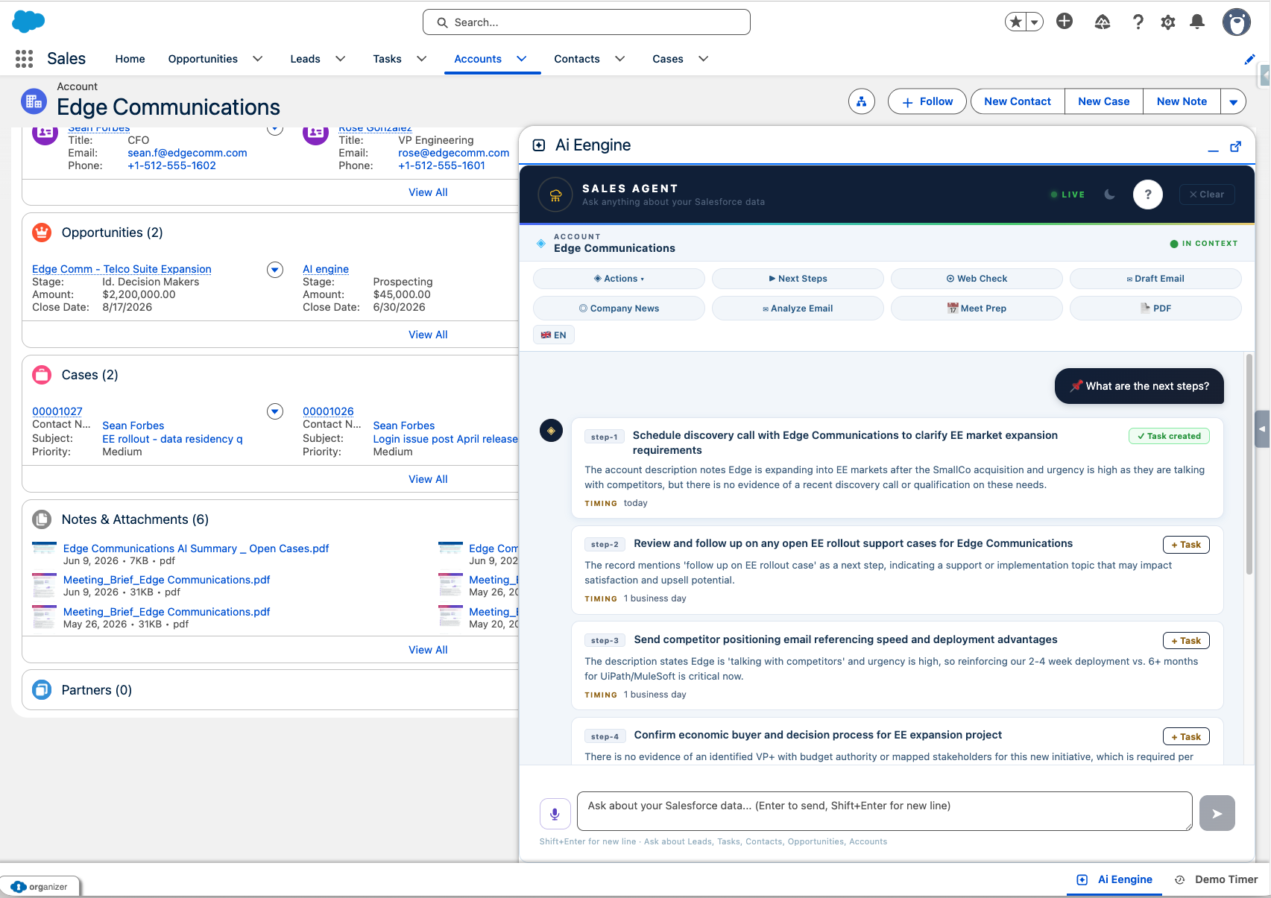Open the favorites list dropdown arrow

tap(1035, 22)
